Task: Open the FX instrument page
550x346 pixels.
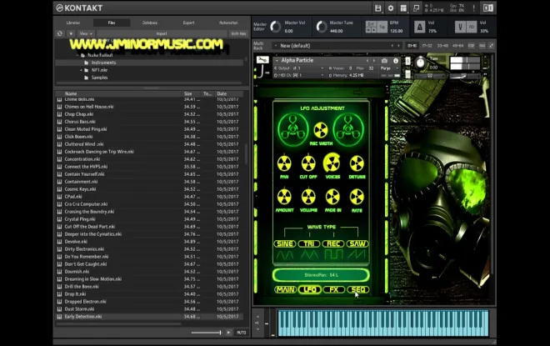Action: pyautogui.click(x=333, y=289)
